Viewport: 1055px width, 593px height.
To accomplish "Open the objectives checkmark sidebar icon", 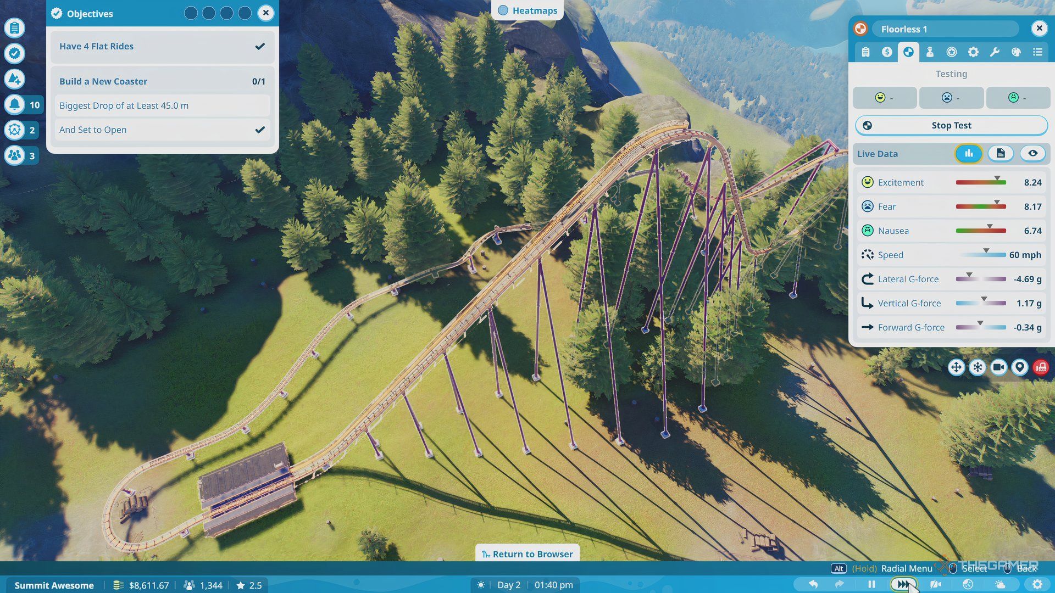I will click(x=15, y=53).
